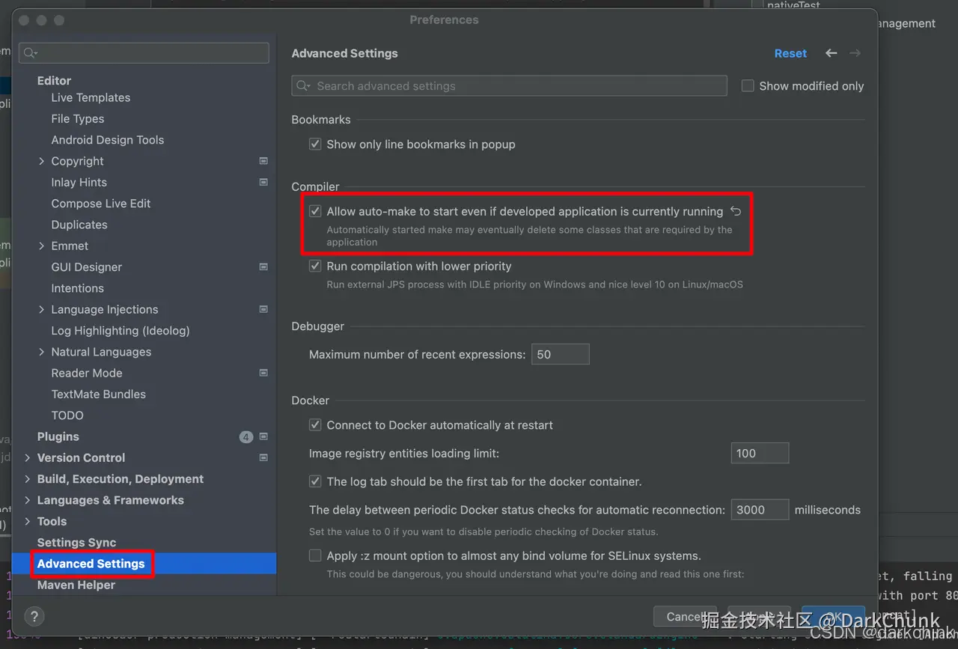
Task: Select TextMate Bundles page
Action: click(98, 394)
